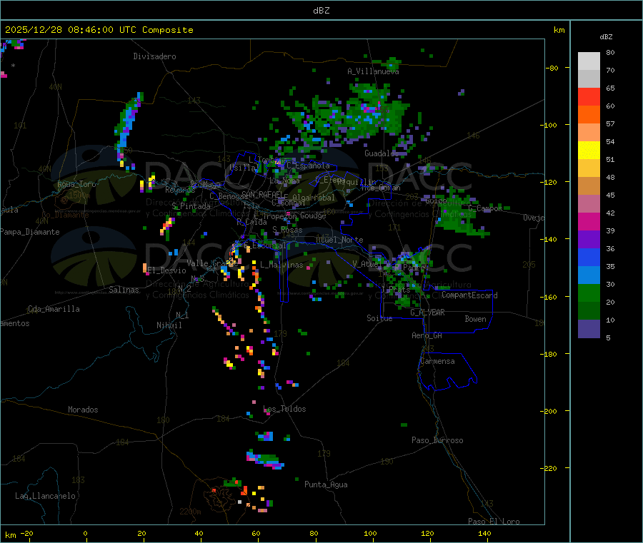
Task: Click the Nihuil place label
Action: click(x=169, y=325)
